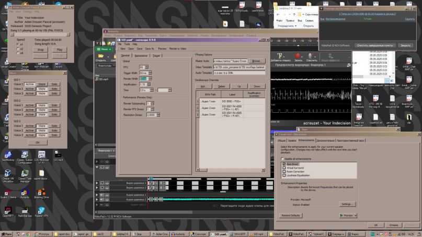Select the x2 speed radio button
Screen dimensions: 422x237
(18, 49)
